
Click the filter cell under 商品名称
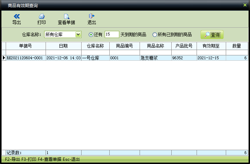click(156, 53)
